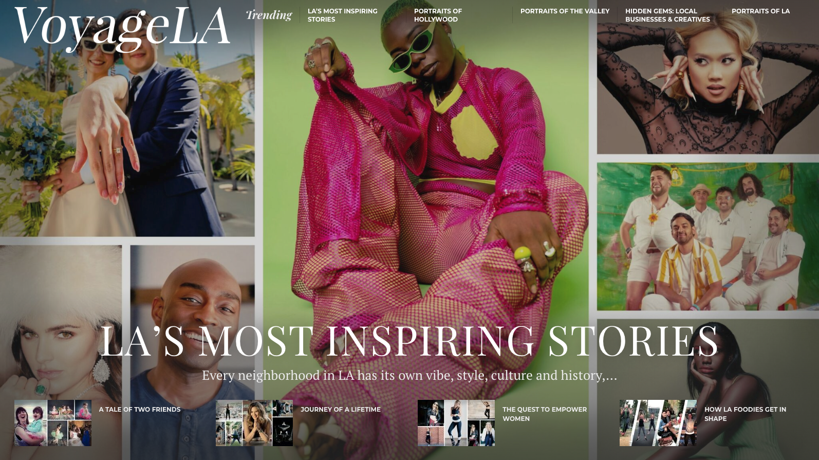Image resolution: width=819 pixels, height=460 pixels.
Task: Select Portraits of the Valley link
Action: tap(565, 11)
